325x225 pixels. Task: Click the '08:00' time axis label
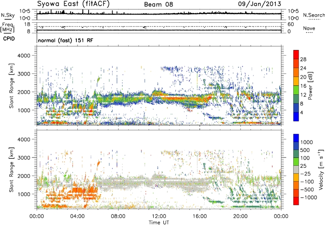(x=118, y=216)
